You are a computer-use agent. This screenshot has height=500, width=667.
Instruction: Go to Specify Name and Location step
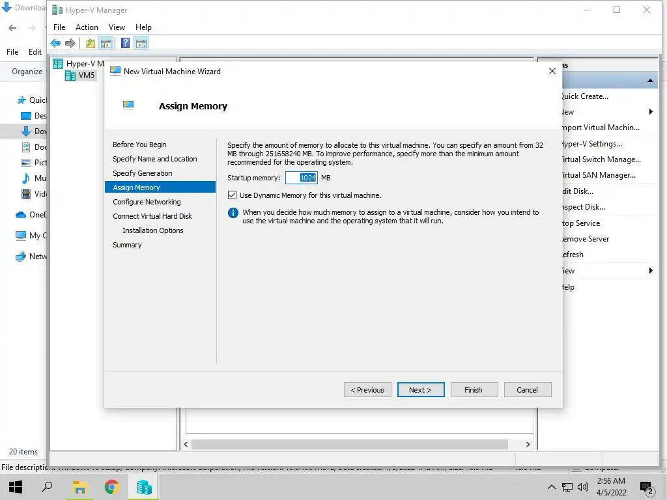pyautogui.click(x=155, y=159)
